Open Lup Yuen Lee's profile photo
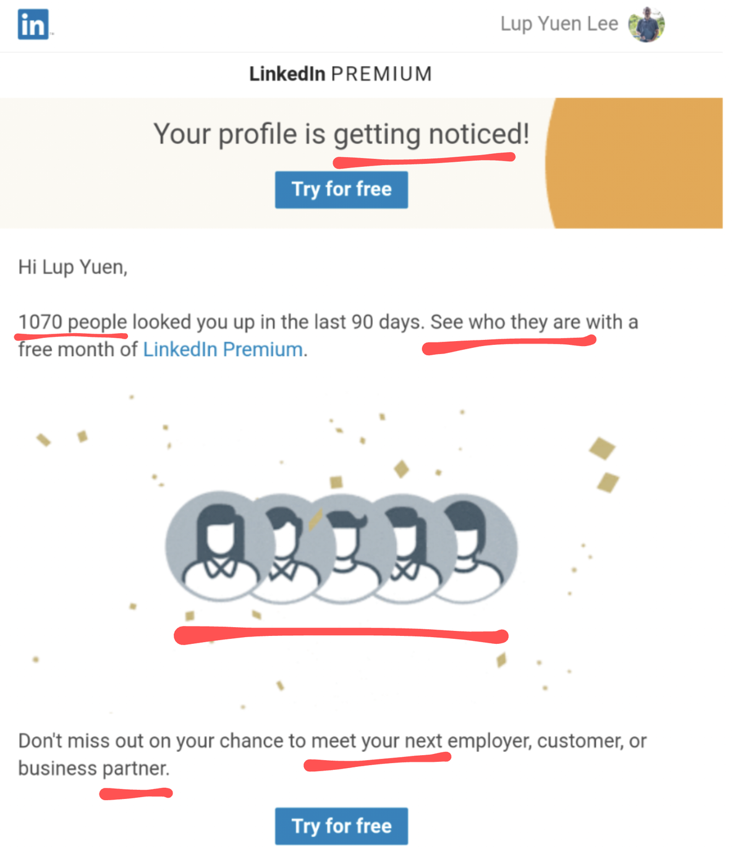 [x=646, y=25]
